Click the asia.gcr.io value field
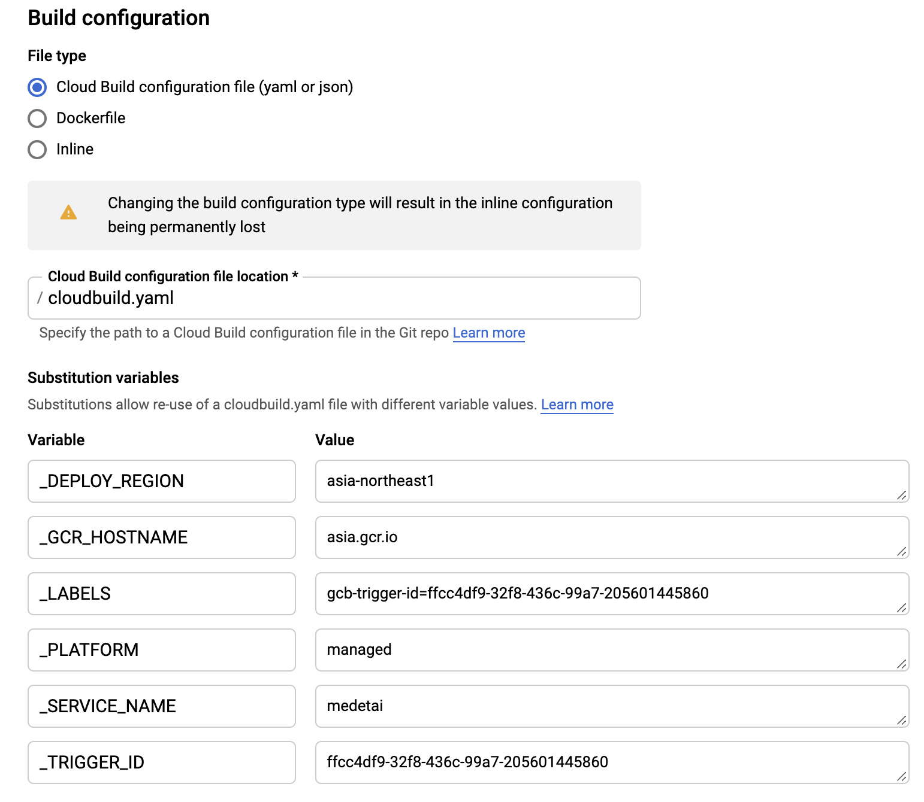 tap(612, 537)
